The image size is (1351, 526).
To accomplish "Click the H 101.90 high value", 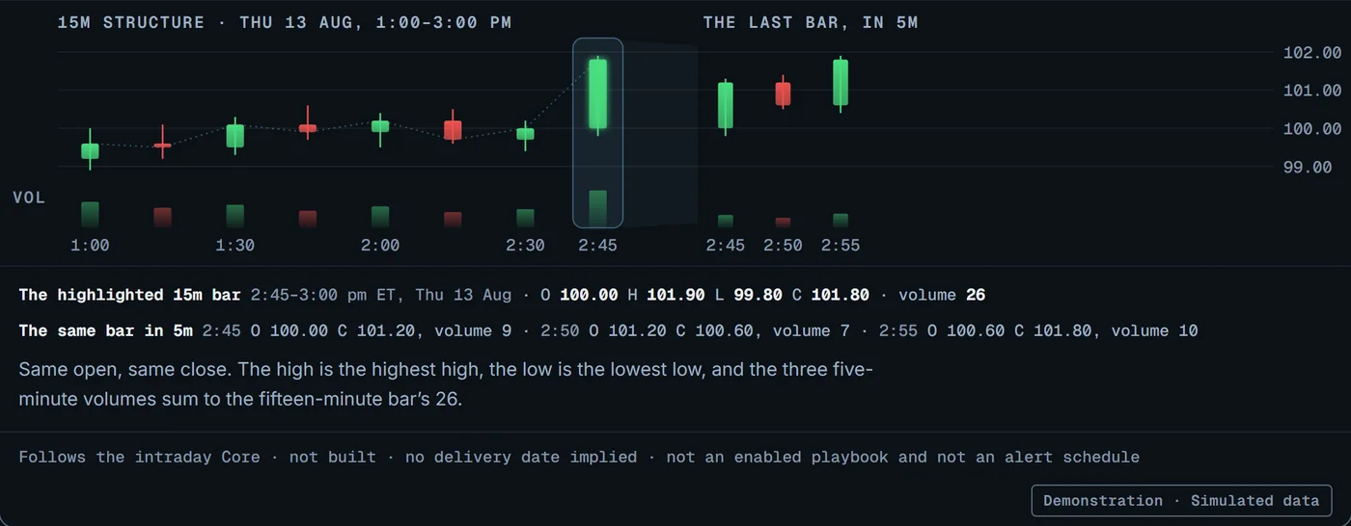I will [667, 295].
